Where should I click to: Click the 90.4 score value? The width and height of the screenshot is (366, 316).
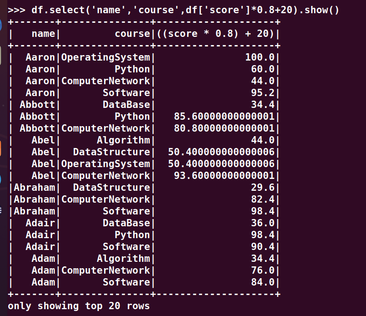click(263, 247)
